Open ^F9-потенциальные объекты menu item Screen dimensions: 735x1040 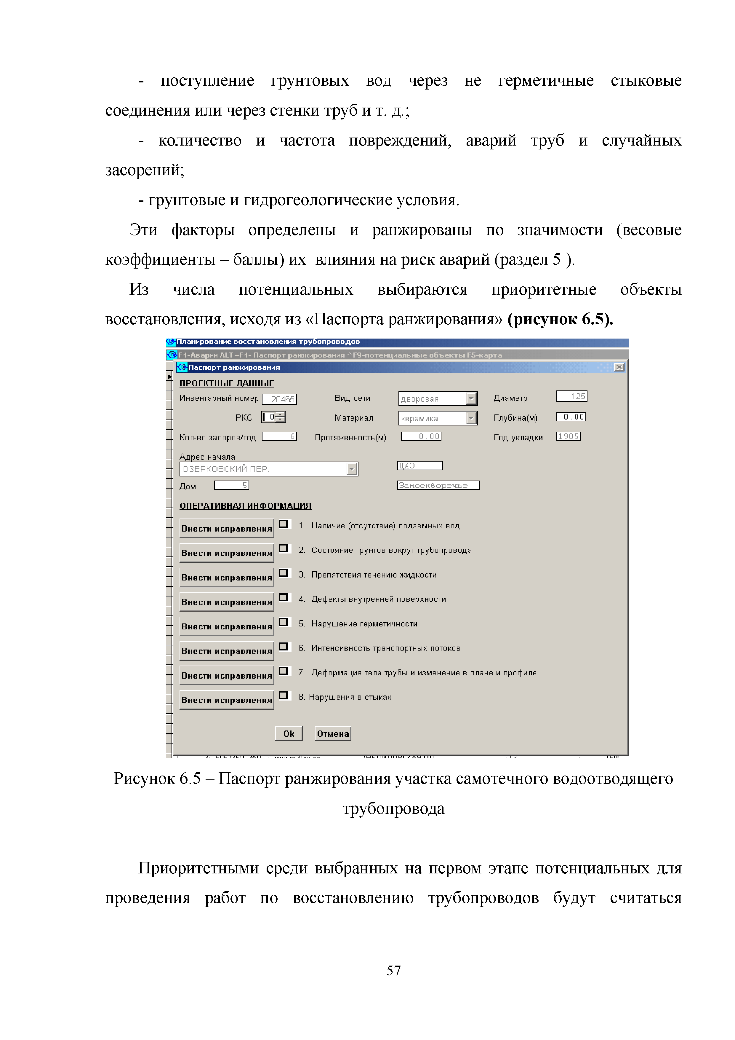pyautogui.click(x=406, y=355)
